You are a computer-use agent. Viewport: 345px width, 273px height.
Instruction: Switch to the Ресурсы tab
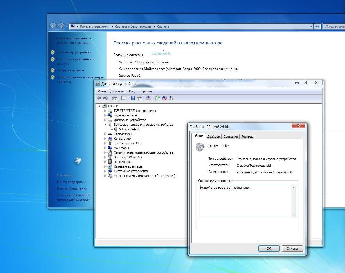247,136
